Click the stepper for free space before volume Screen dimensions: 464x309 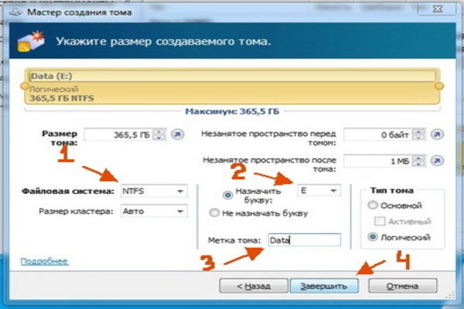pos(418,134)
